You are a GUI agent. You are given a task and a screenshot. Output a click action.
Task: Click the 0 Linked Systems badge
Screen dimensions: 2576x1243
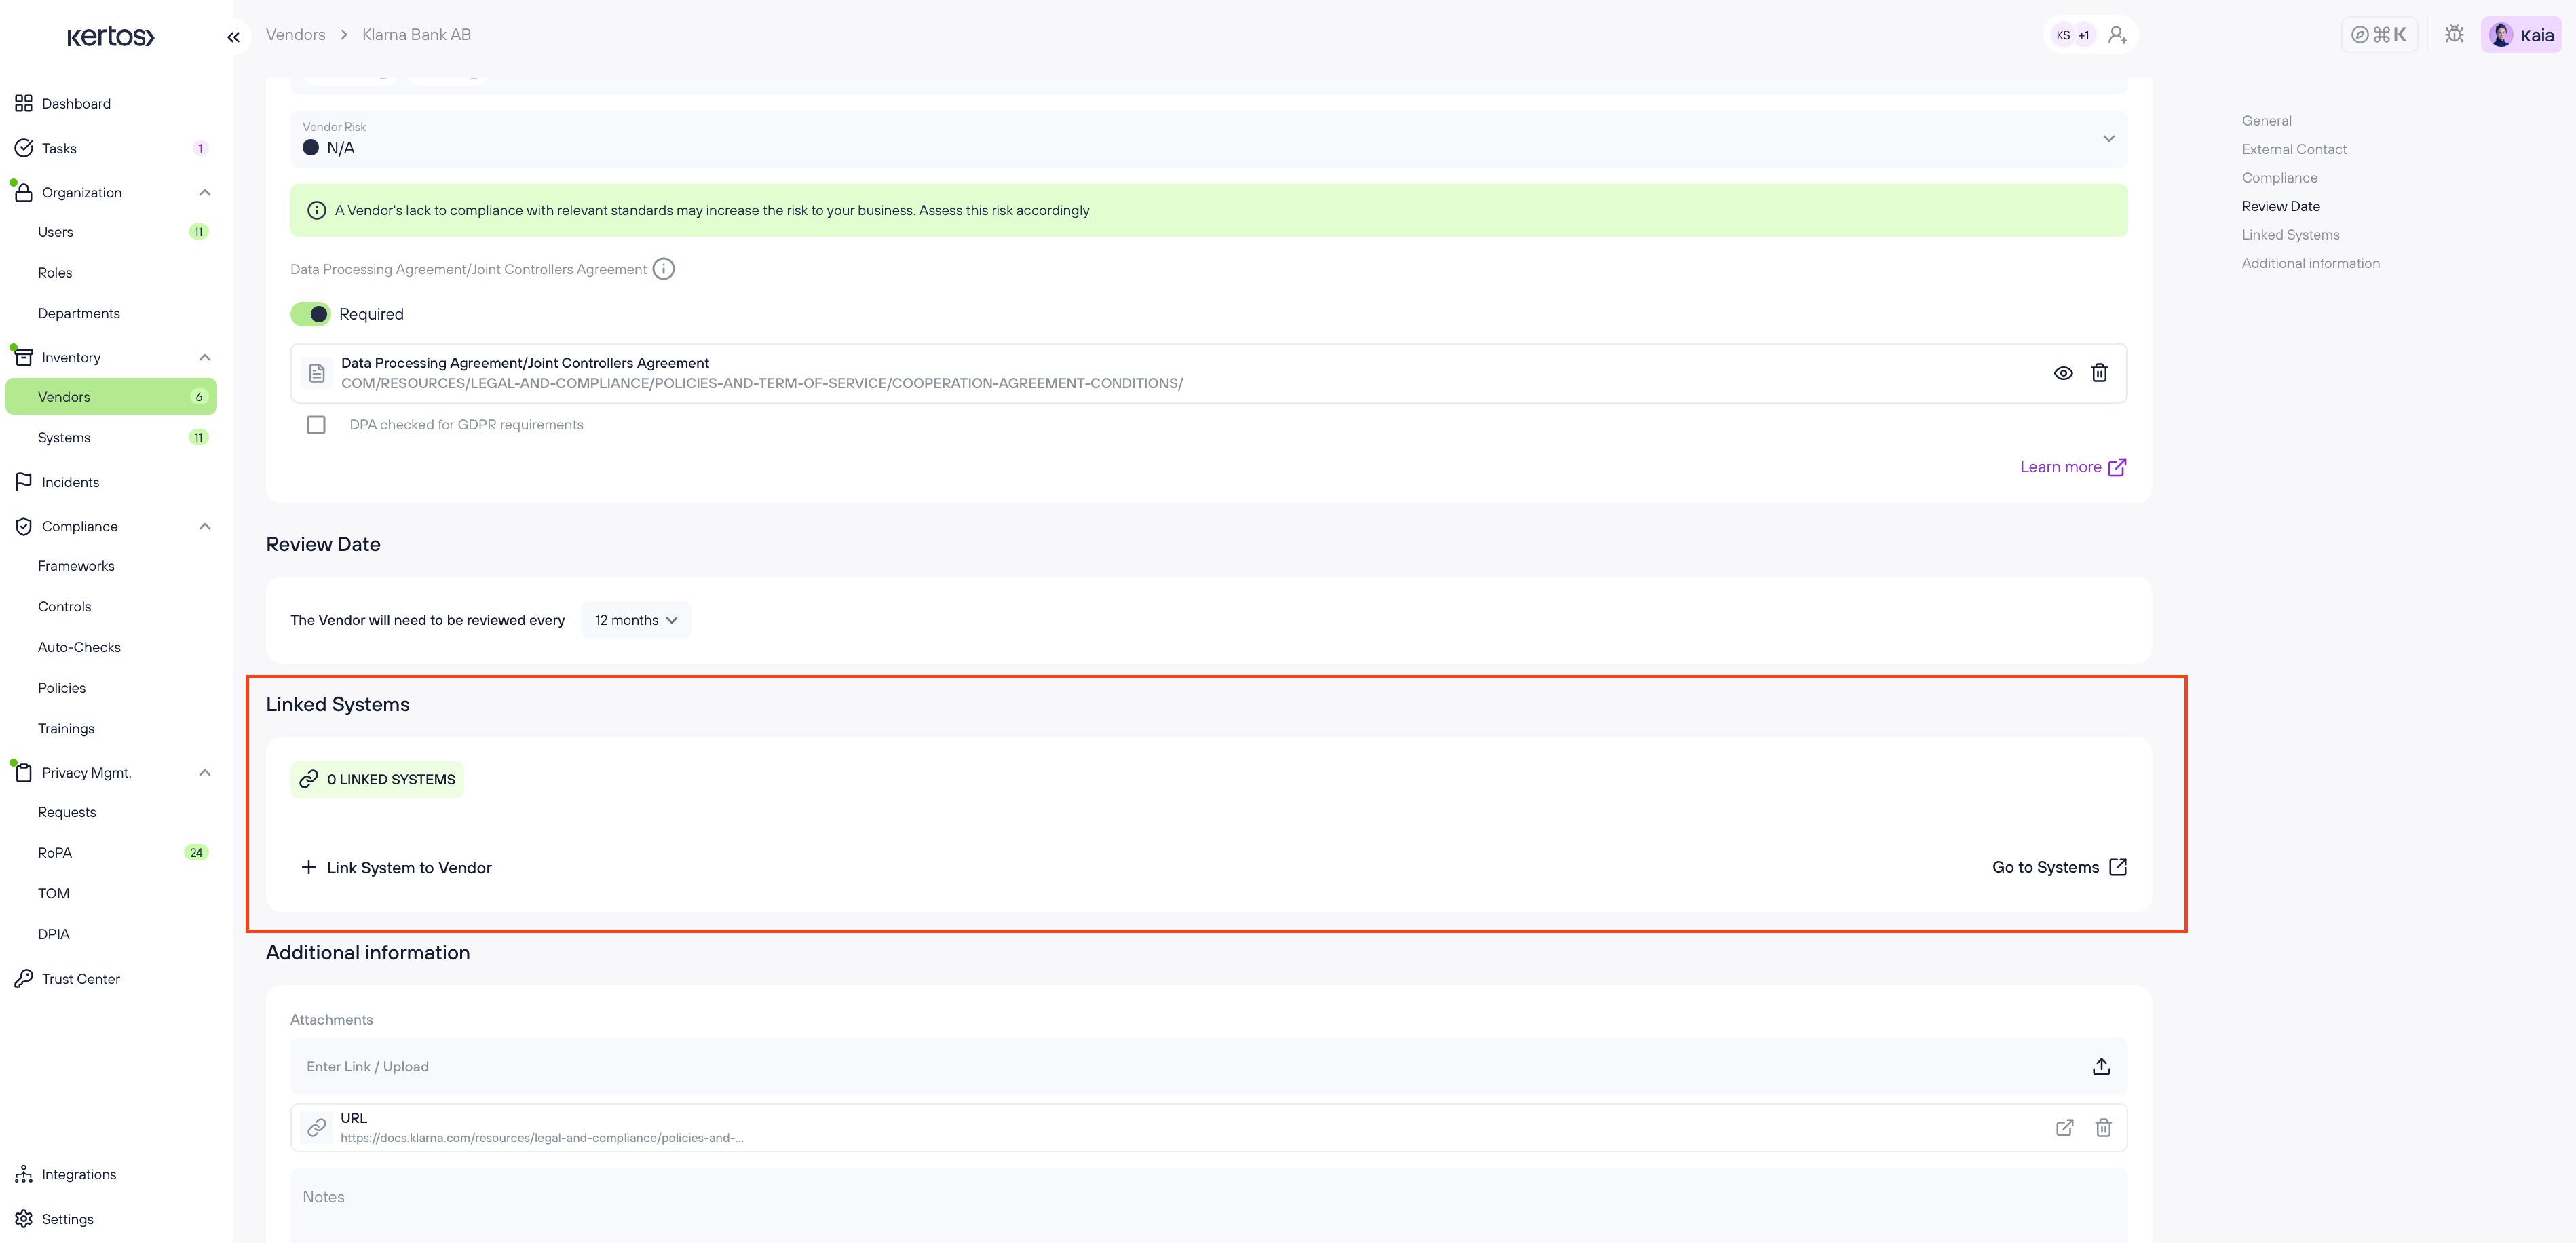click(x=377, y=779)
